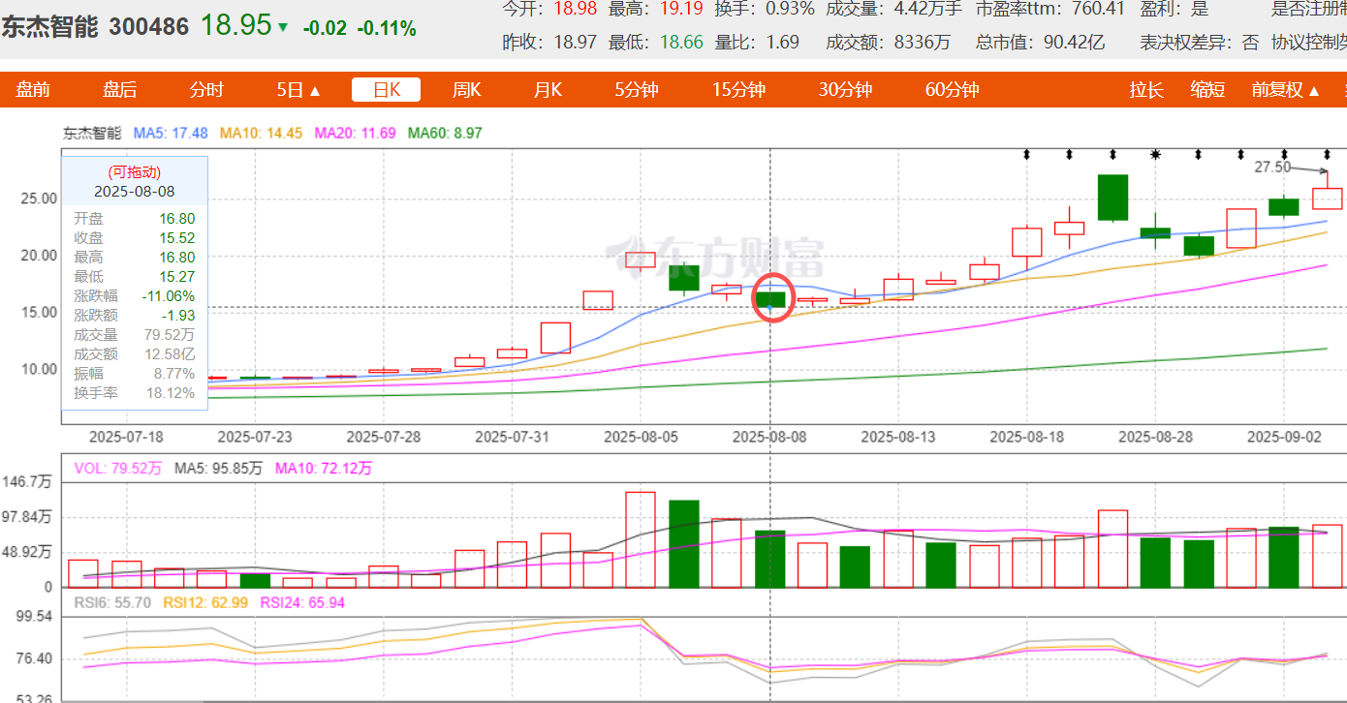This screenshot has width=1347, height=703.
Task: Click the 缩短 shrink chart button
Action: 1208,90
